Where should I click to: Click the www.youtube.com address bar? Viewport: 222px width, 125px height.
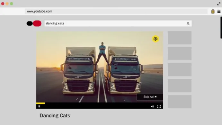point(116,11)
